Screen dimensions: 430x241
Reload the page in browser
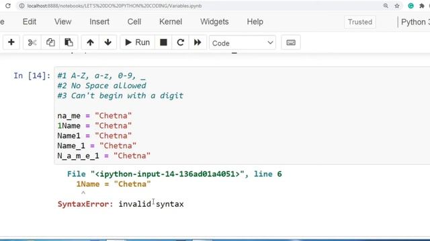pyautogui.click(x=8, y=6)
